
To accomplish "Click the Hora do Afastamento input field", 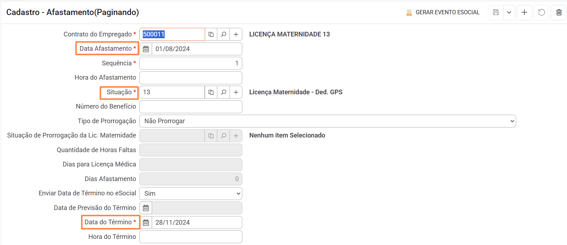I will pos(190,78).
